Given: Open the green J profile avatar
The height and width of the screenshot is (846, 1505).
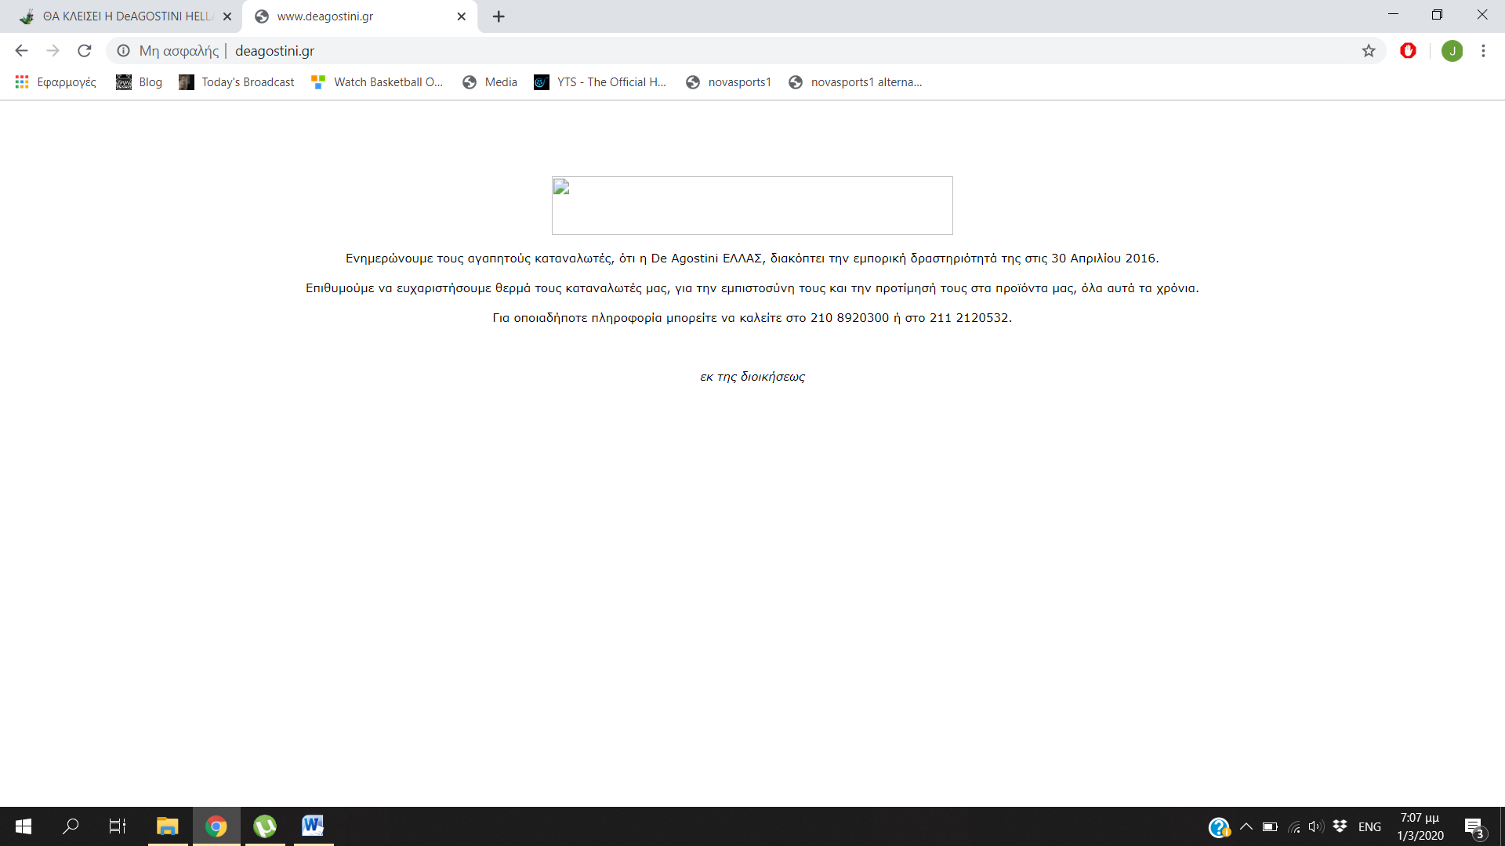Looking at the screenshot, I should click(1452, 51).
